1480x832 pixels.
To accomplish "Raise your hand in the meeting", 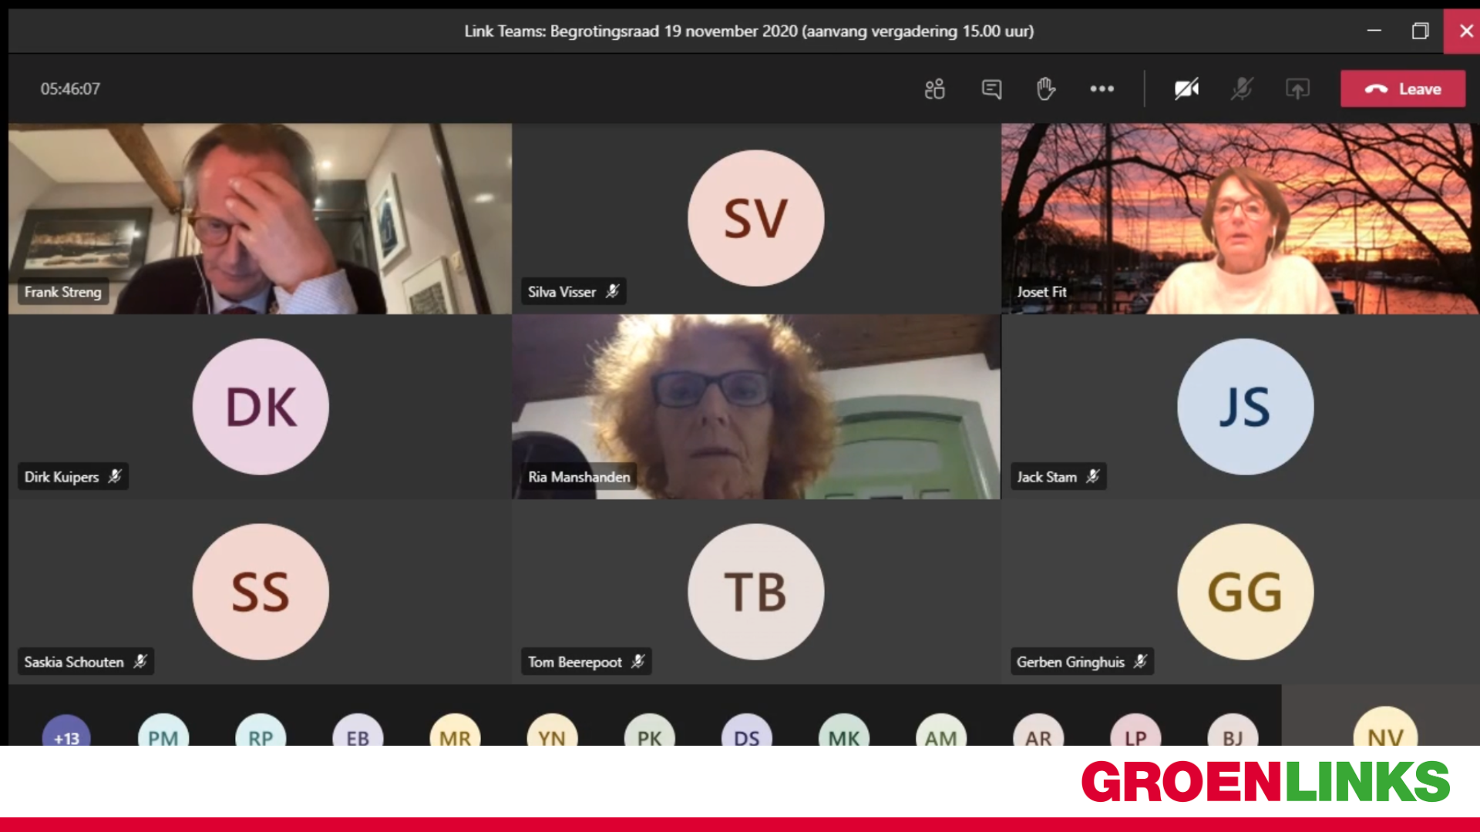I will [x=1045, y=89].
